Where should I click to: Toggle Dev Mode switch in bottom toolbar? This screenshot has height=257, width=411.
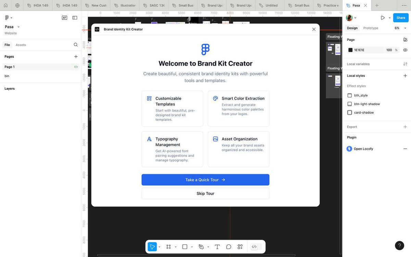[x=256, y=247]
